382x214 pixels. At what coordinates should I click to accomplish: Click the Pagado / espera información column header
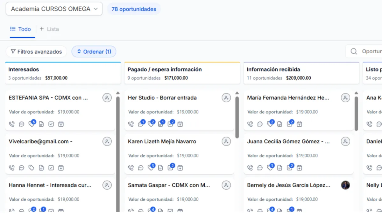click(182, 73)
